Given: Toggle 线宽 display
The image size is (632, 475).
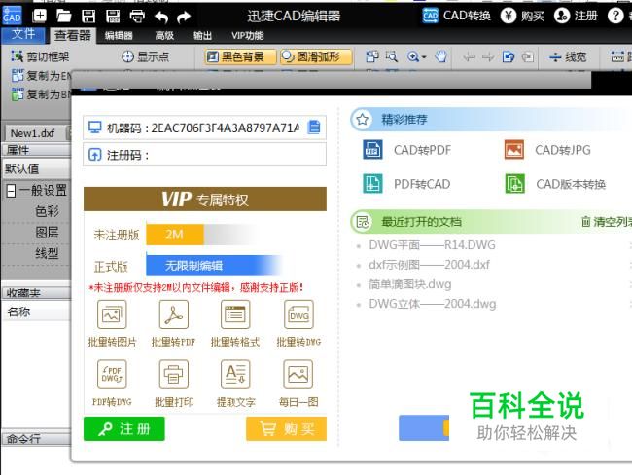Looking at the screenshot, I should point(568,56).
